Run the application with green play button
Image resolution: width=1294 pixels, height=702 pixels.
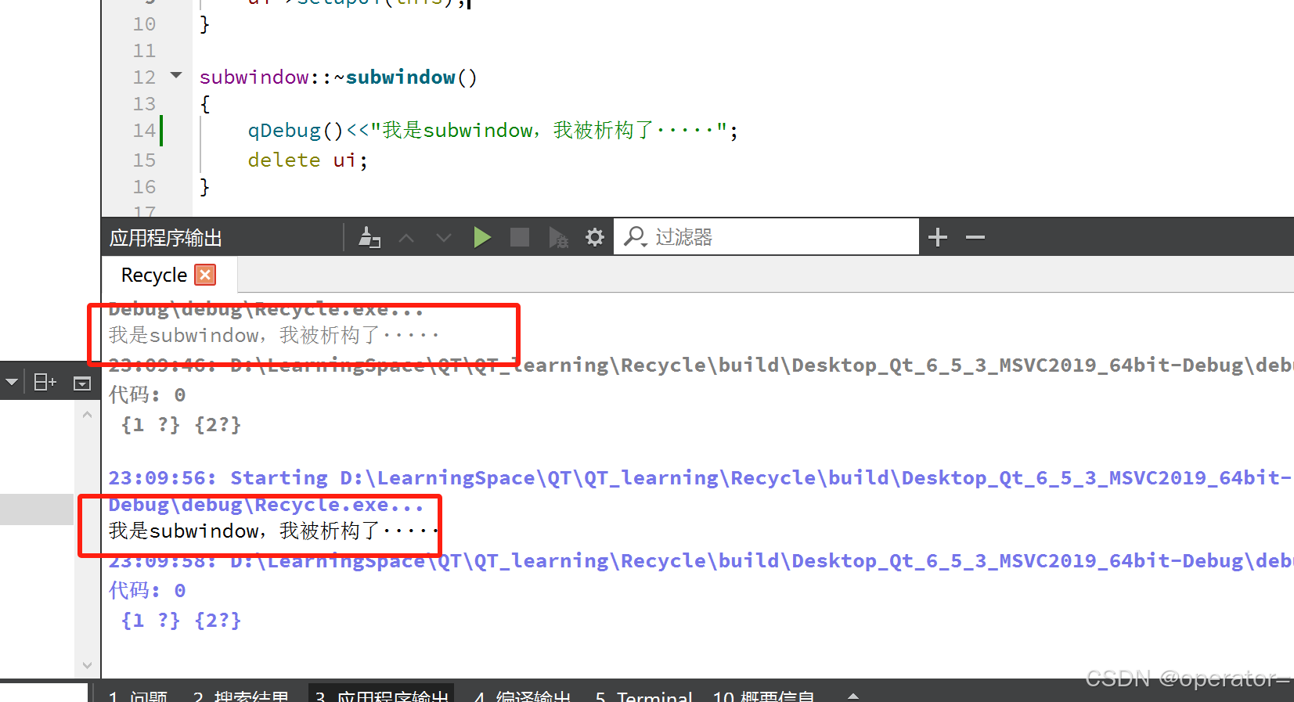coord(482,237)
